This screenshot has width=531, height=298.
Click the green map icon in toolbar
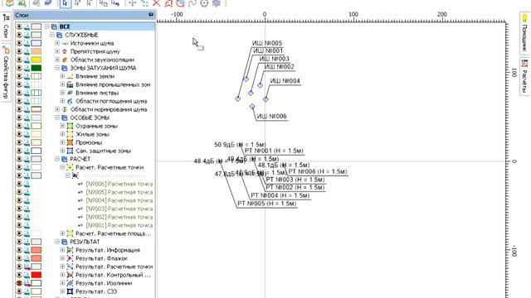pos(22,3)
